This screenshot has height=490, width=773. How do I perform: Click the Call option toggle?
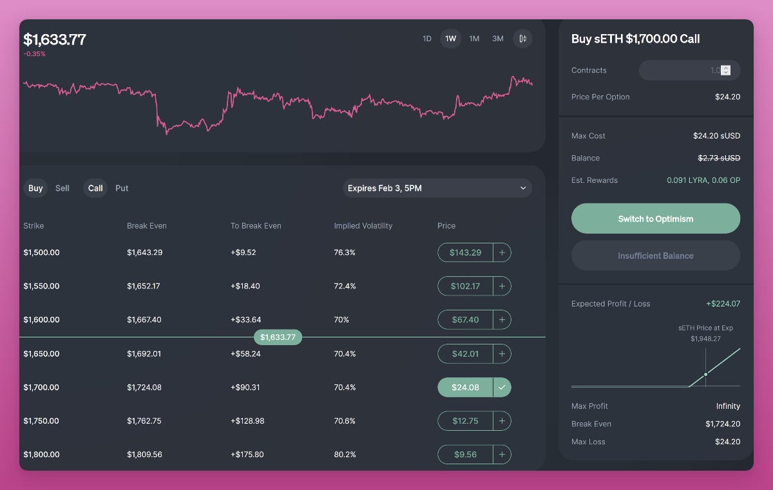95,188
